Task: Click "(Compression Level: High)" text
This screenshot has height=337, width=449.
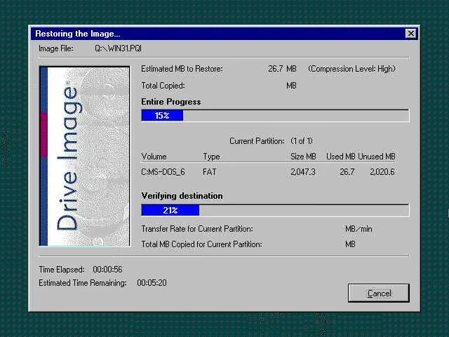Action: tap(351, 69)
